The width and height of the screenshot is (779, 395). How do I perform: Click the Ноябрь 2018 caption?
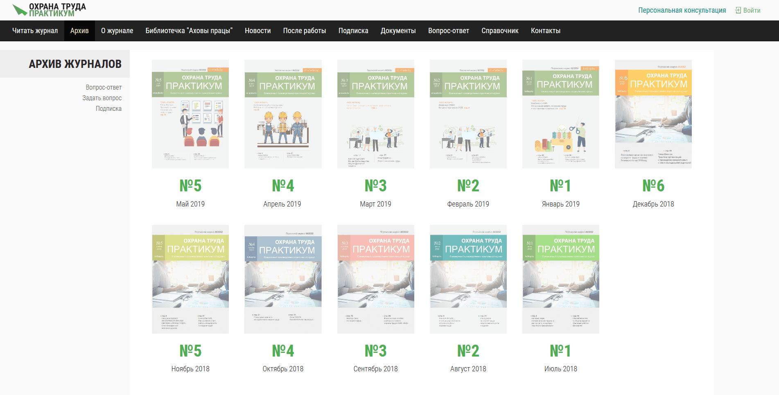pos(190,369)
